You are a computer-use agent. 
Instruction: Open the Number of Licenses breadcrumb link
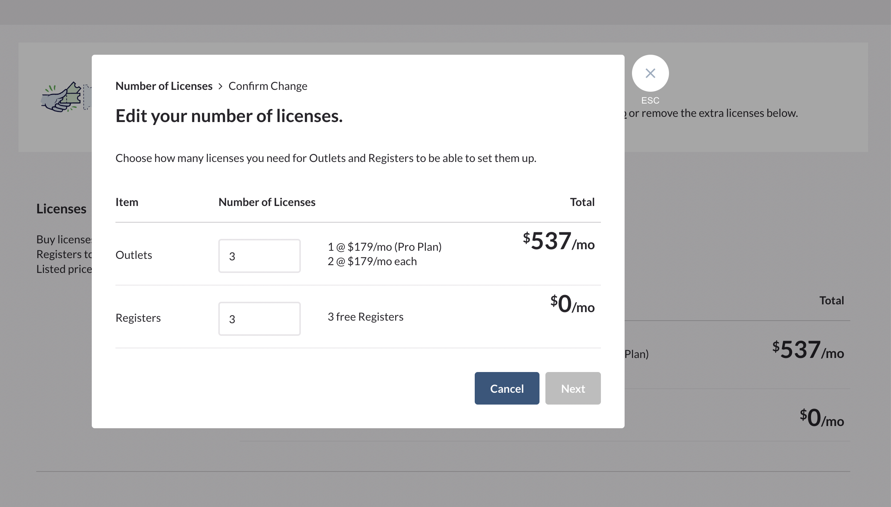(164, 86)
